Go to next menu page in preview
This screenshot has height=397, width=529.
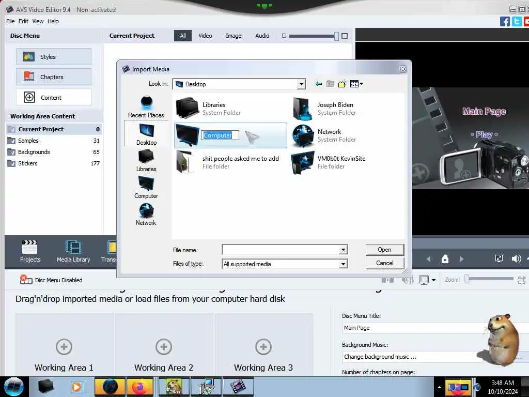pos(461,259)
